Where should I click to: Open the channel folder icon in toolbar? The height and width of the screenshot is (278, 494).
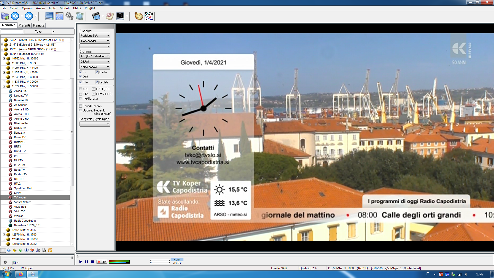(x=5, y=16)
